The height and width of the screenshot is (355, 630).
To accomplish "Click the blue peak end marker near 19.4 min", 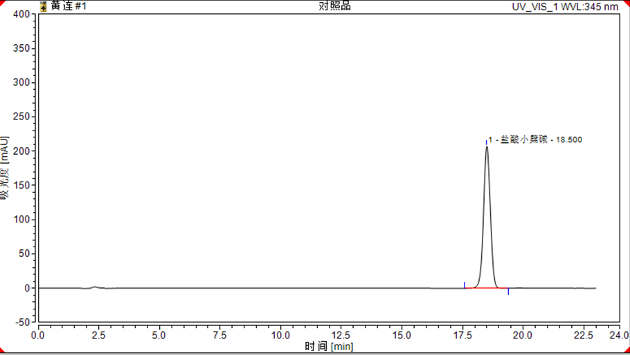I will (x=508, y=291).
